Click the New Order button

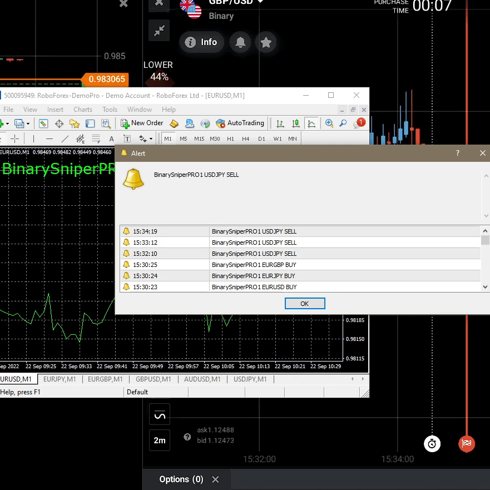pos(142,123)
